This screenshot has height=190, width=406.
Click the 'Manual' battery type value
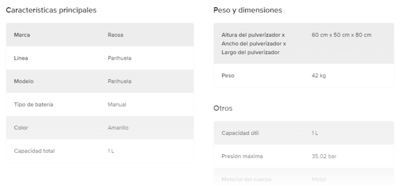pyautogui.click(x=117, y=105)
